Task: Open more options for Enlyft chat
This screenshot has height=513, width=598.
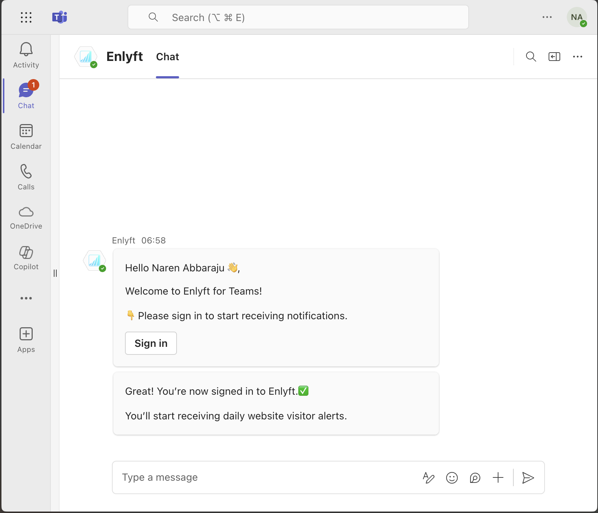Action: (x=578, y=57)
